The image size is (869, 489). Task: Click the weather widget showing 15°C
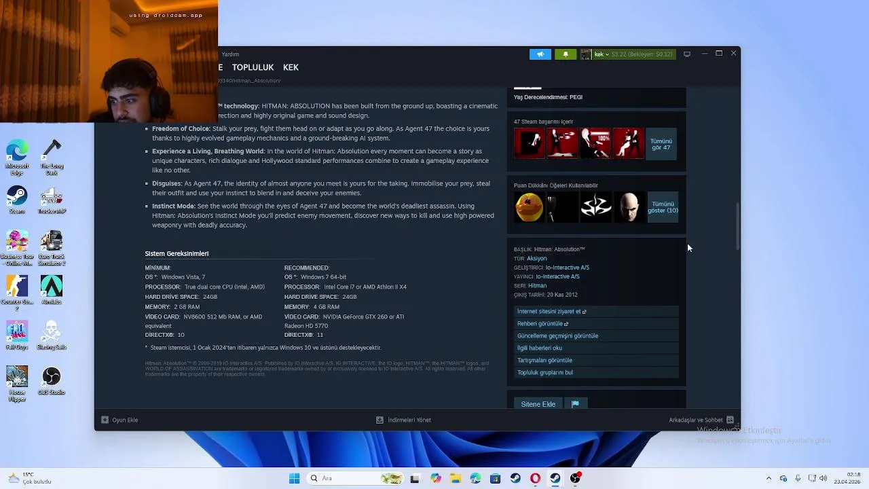[29, 478]
